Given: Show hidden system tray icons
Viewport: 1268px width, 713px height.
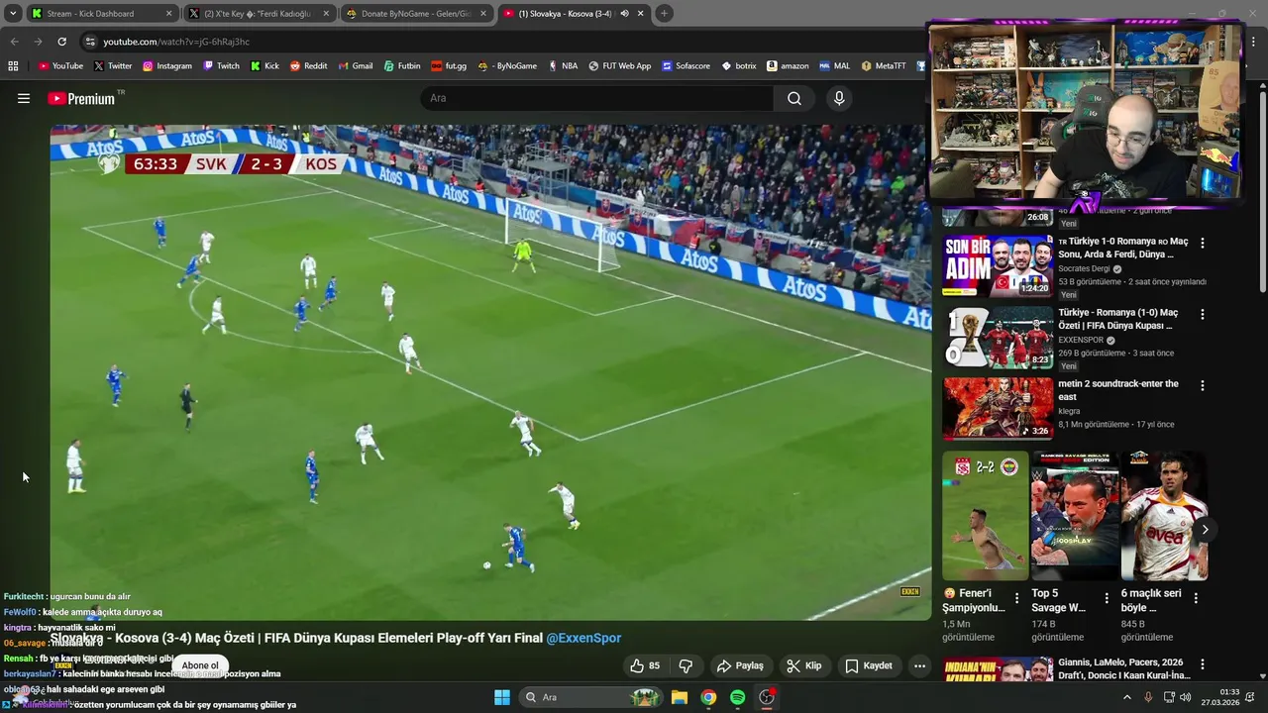Looking at the screenshot, I should coord(1126,697).
